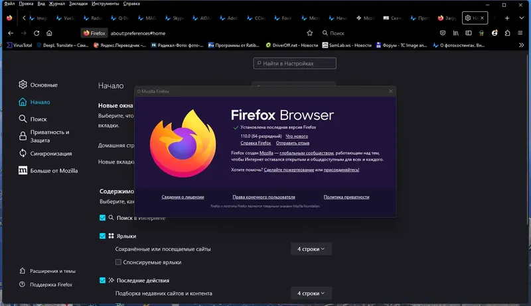Expand the list-all-tabs dropdown arrow

[x=522, y=18]
